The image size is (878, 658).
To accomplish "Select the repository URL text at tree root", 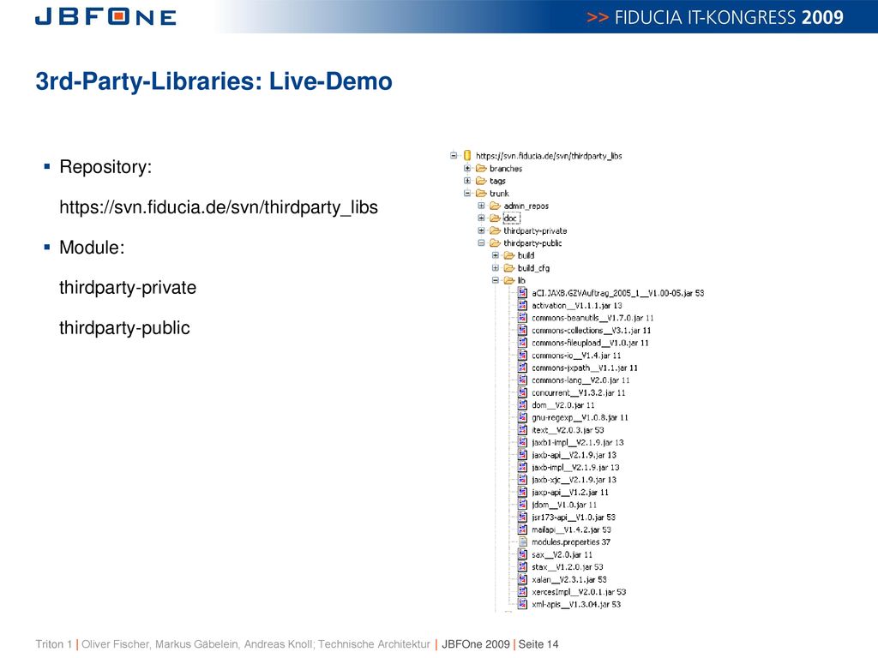I will (549, 156).
